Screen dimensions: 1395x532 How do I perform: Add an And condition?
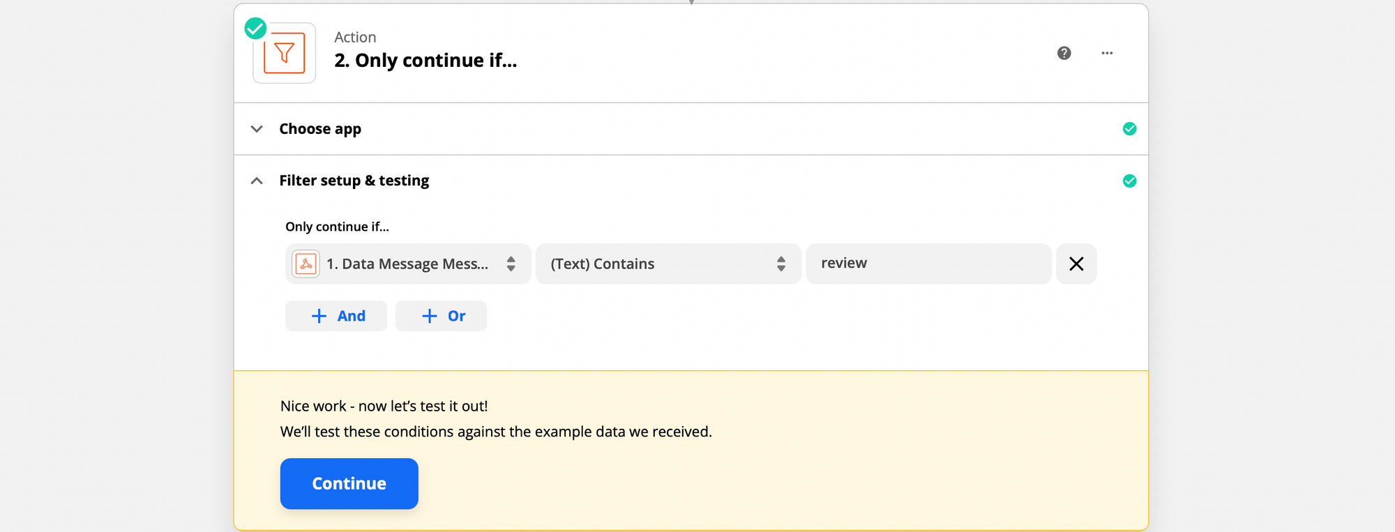tap(336, 316)
